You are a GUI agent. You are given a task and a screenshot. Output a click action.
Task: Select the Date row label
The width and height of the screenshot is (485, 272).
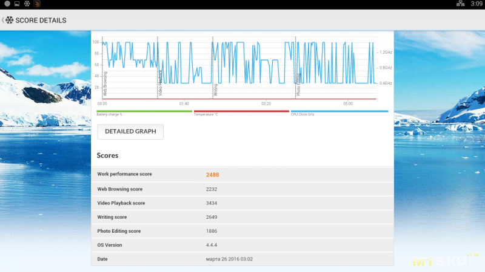(x=102, y=259)
